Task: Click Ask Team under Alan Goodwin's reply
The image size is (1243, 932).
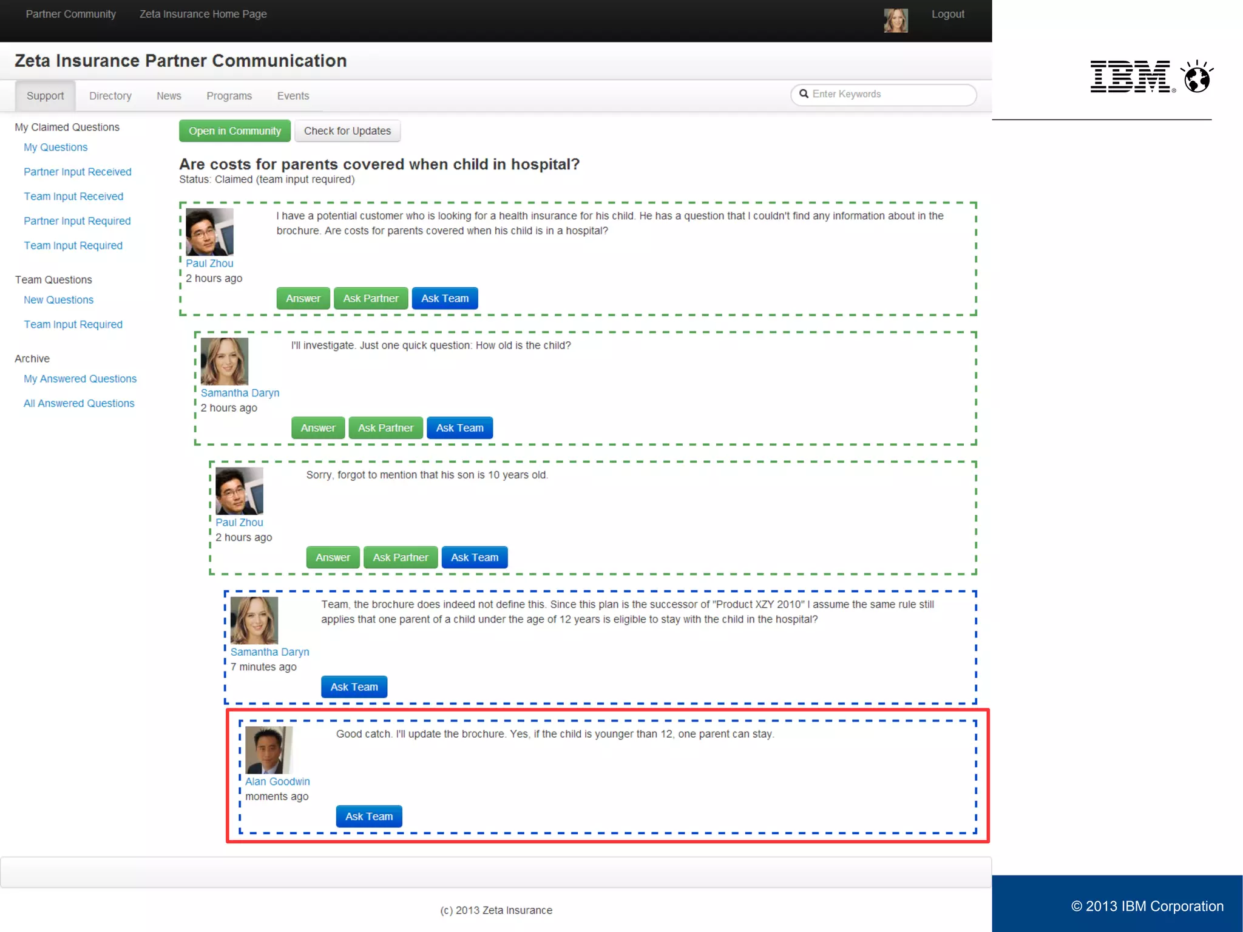Action: tap(368, 817)
